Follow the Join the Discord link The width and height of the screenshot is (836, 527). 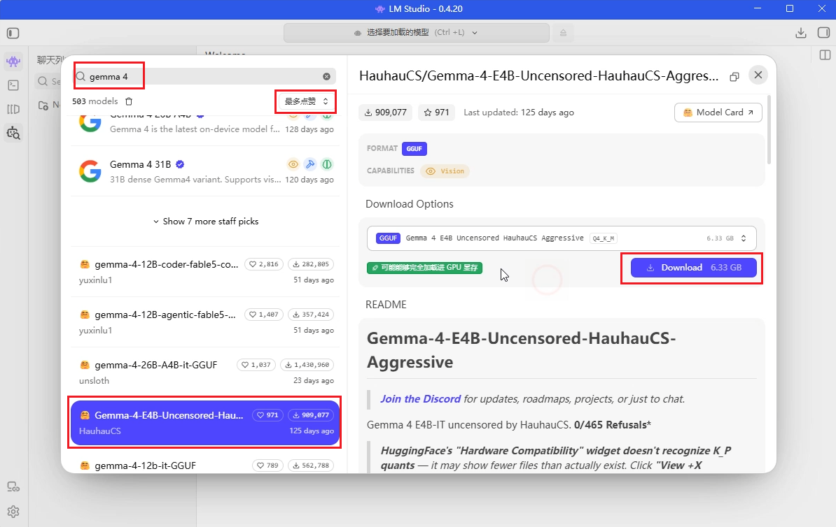pos(420,398)
